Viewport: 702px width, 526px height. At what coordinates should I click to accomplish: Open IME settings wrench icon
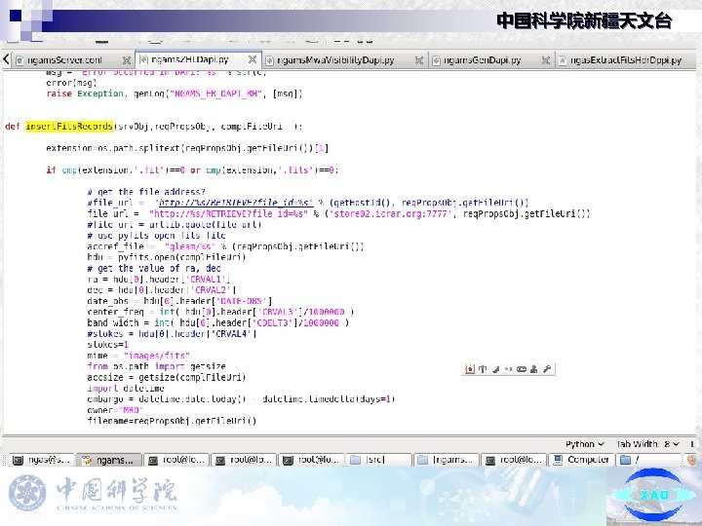click(x=547, y=369)
